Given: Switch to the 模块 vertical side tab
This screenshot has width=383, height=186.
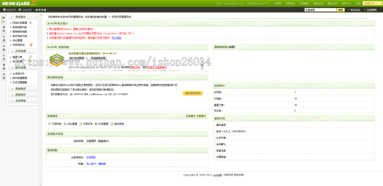Looking at the screenshot, I should pos(4,26).
